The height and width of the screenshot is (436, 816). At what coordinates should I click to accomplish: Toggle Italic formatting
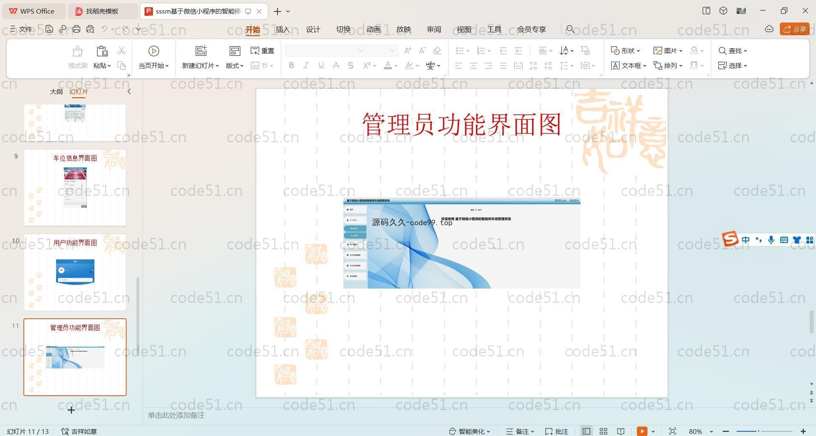click(306, 65)
